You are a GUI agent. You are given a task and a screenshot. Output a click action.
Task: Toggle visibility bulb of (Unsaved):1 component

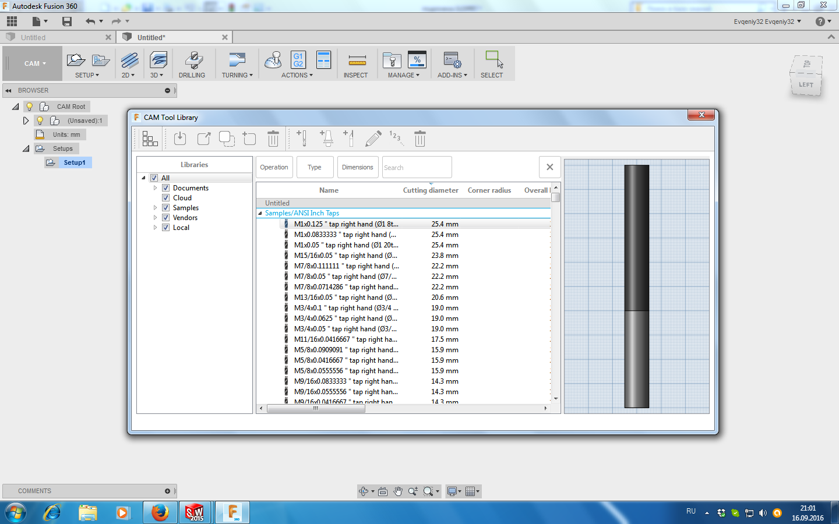tap(40, 121)
